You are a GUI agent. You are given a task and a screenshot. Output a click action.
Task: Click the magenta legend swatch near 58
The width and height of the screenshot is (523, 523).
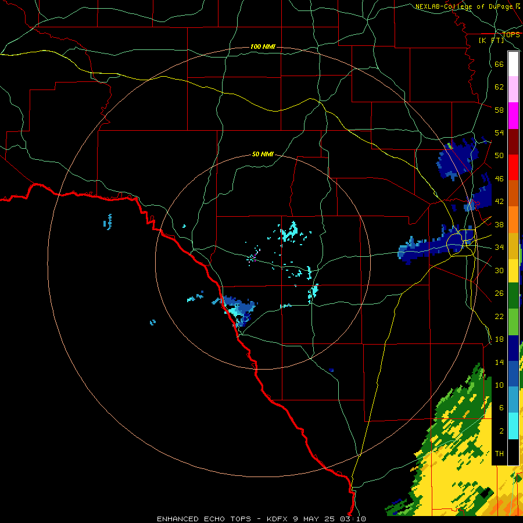[x=513, y=116]
